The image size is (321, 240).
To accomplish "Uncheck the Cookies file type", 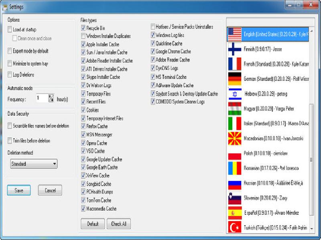I will click(x=83, y=110).
